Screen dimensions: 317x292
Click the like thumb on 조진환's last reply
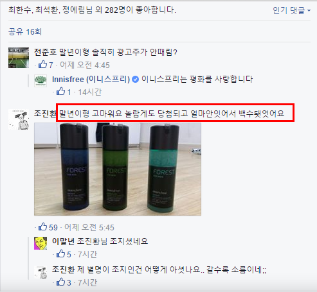point(60,282)
